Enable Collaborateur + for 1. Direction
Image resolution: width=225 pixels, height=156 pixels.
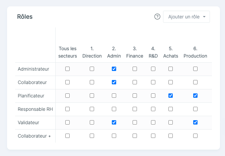click(x=92, y=136)
